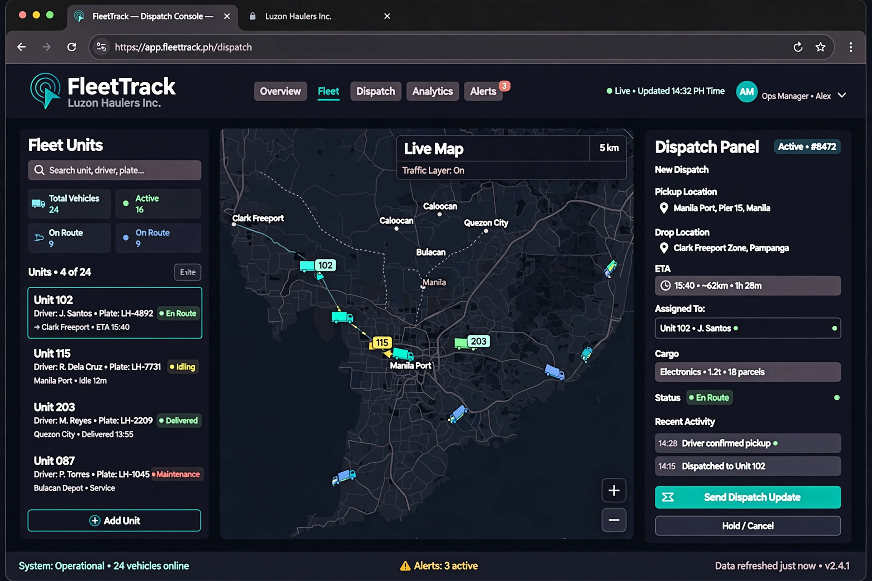Toggle the Traffic Layer: On setting
The image size is (872, 581).
click(x=433, y=170)
